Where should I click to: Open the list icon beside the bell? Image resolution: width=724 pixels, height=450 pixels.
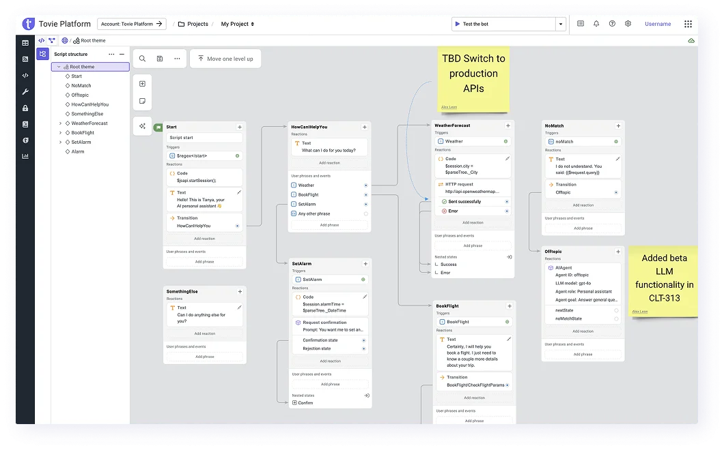point(581,23)
